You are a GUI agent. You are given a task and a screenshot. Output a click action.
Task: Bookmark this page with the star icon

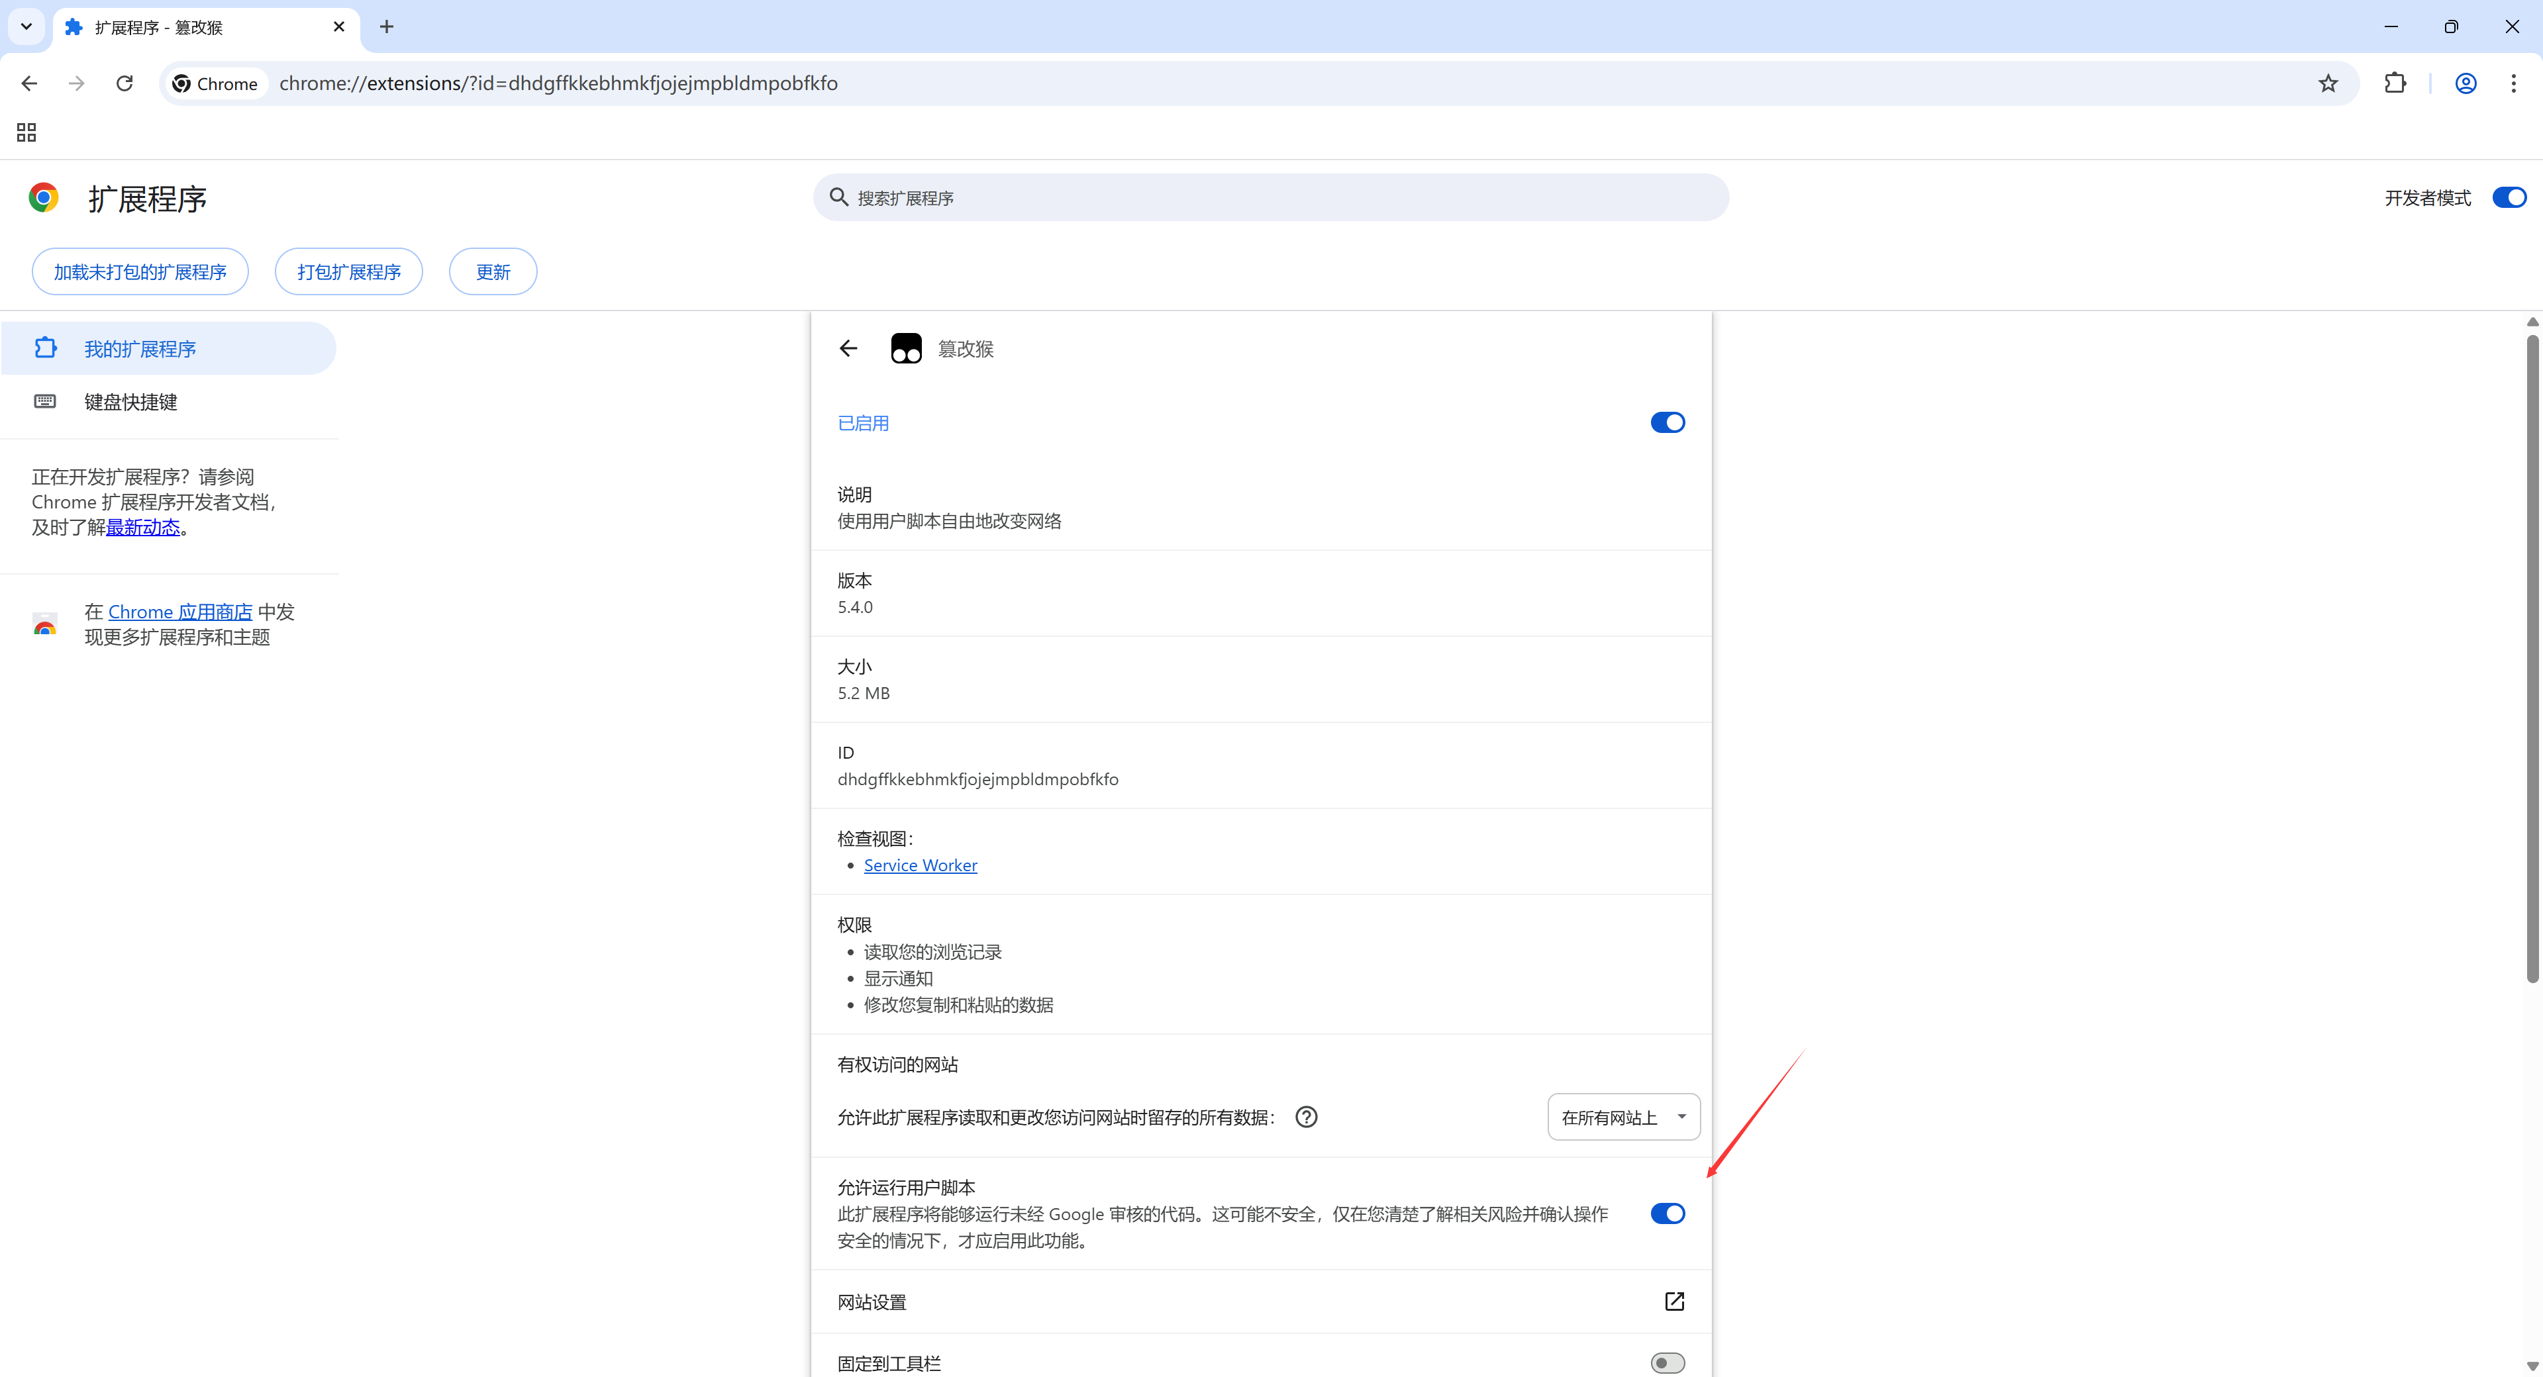coord(2328,83)
